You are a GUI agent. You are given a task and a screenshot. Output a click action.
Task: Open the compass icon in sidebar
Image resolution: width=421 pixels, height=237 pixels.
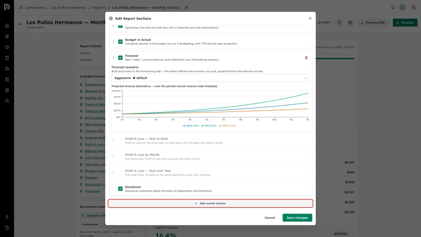[7, 47]
